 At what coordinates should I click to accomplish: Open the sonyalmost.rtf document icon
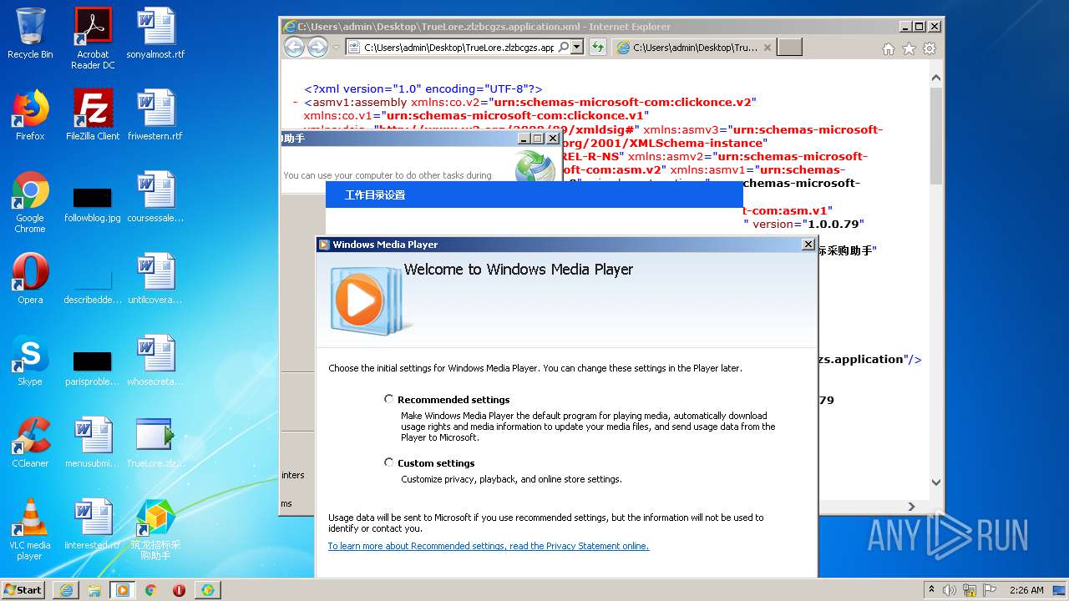tap(155, 33)
